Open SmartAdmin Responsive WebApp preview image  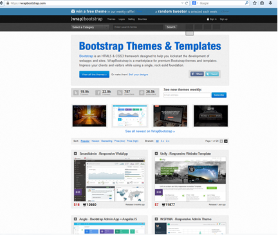pos(109,179)
